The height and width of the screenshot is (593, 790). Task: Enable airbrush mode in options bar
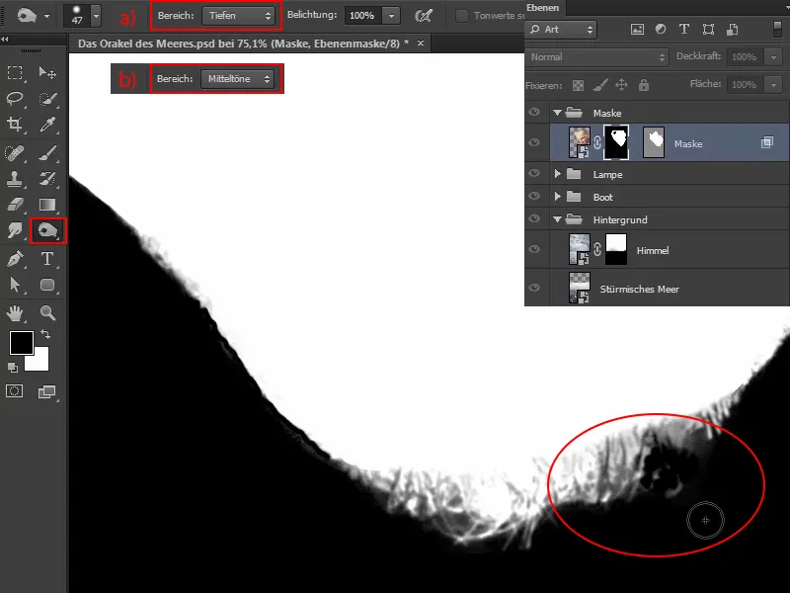point(425,16)
